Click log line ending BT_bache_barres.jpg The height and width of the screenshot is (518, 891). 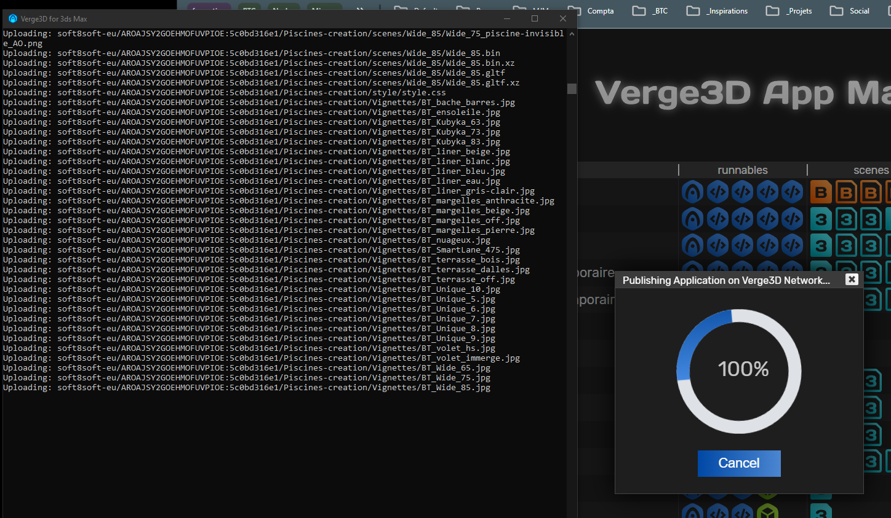(259, 102)
